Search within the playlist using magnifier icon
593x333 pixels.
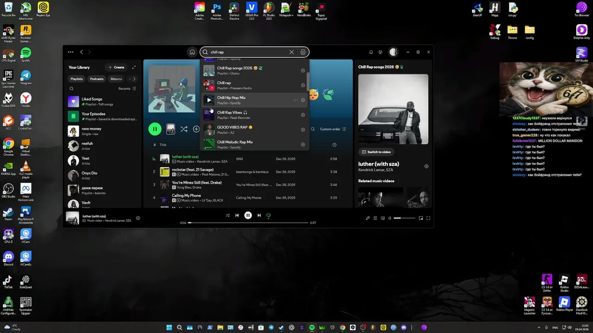click(313, 129)
